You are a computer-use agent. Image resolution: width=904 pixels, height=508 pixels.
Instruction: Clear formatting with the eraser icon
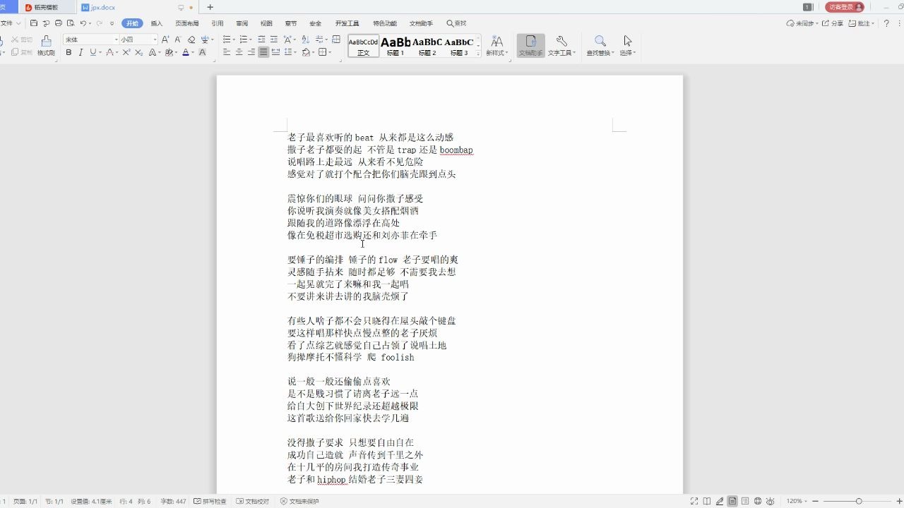coord(191,40)
